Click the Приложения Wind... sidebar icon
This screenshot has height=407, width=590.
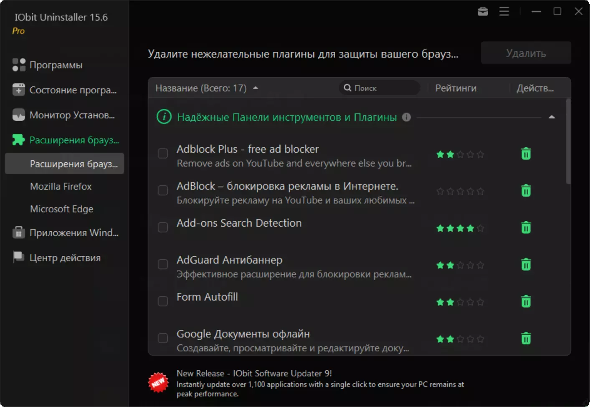(x=19, y=233)
